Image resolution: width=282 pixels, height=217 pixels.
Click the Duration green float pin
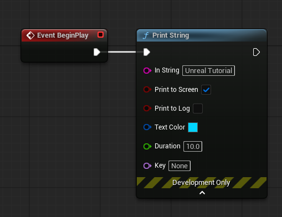tap(147, 146)
